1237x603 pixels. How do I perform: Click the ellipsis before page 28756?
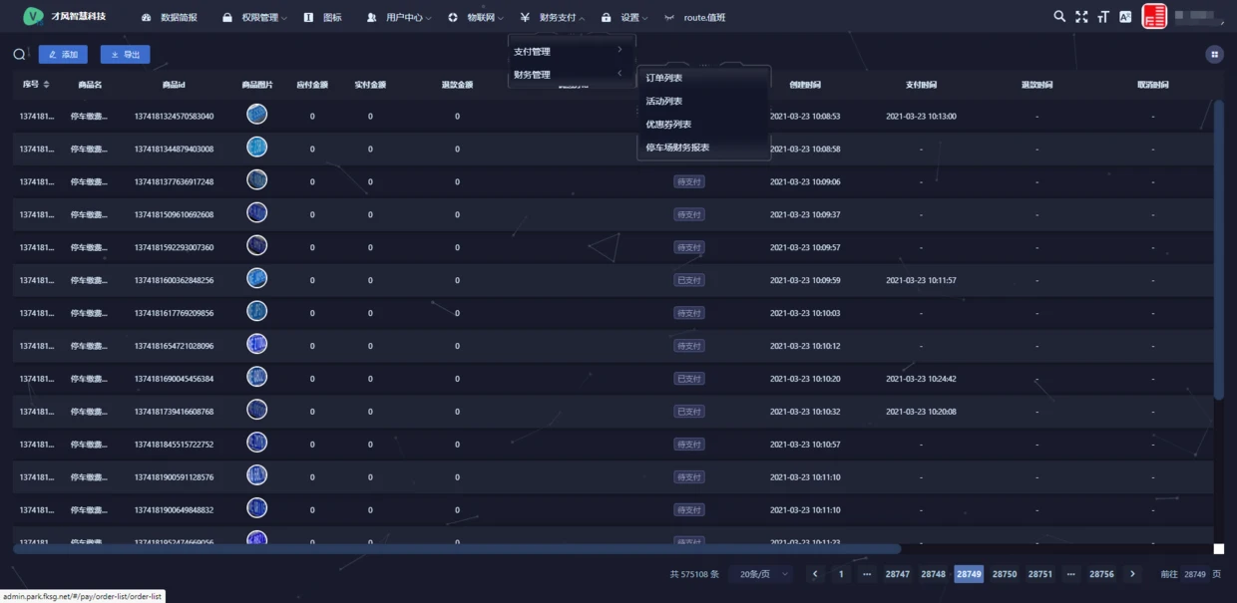[x=1071, y=574]
